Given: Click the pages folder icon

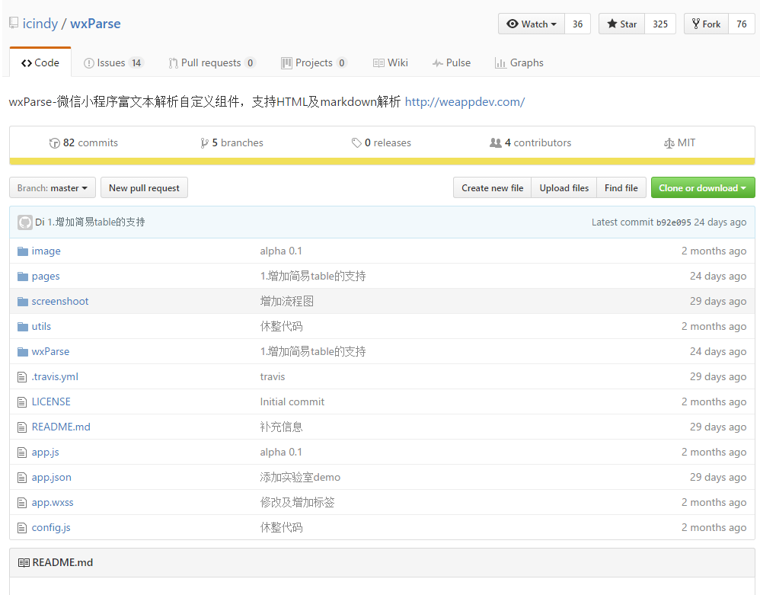Looking at the screenshot, I should point(23,276).
